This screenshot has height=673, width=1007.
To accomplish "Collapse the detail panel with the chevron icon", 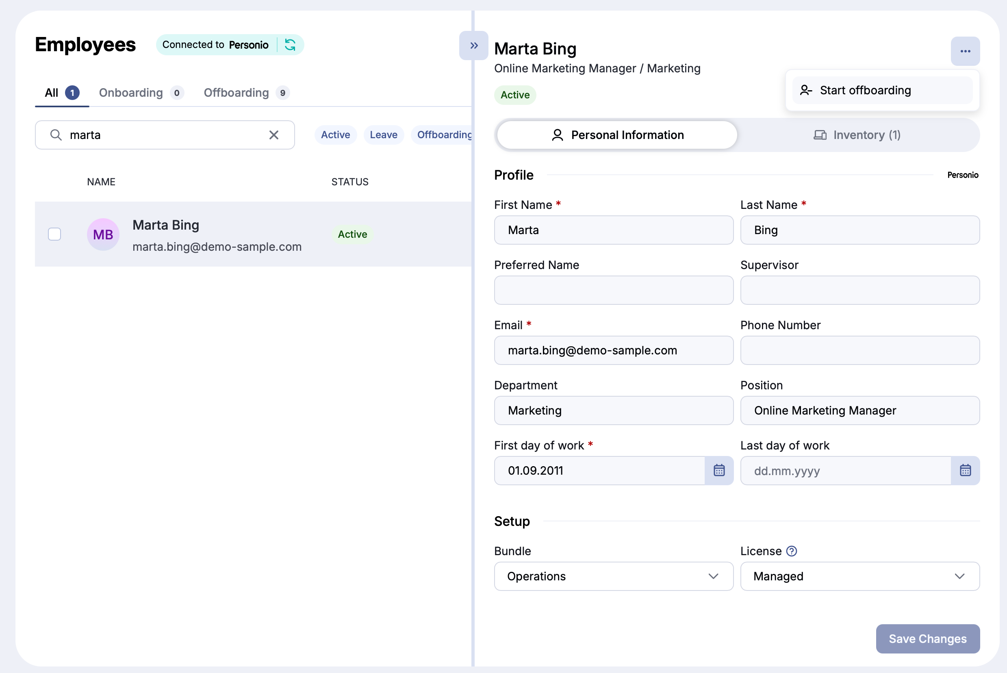I will 474,45.
